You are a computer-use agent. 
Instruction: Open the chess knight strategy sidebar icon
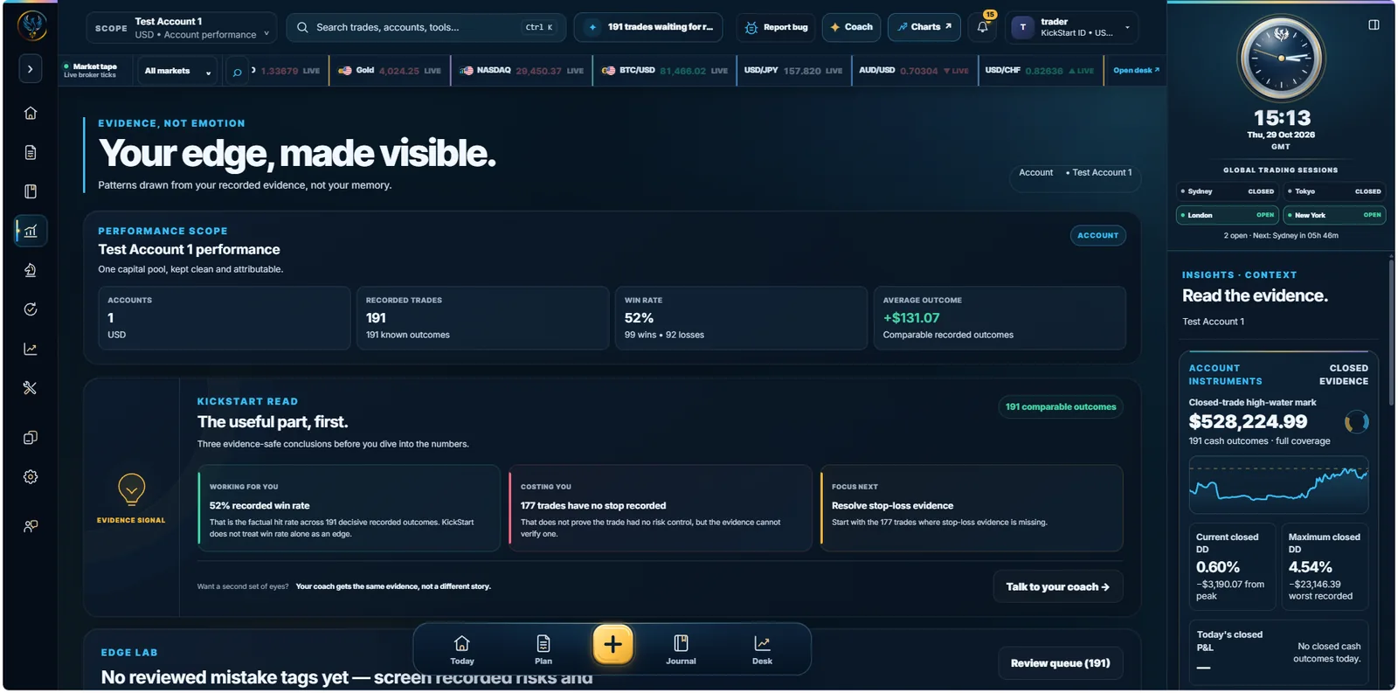(31, 270)
